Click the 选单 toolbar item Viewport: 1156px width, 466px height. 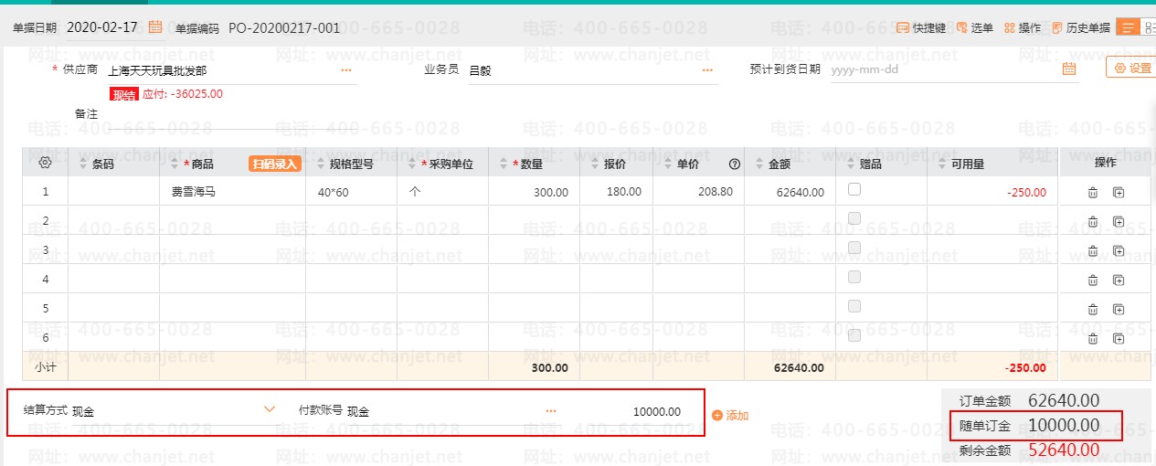tap(974, 27)
